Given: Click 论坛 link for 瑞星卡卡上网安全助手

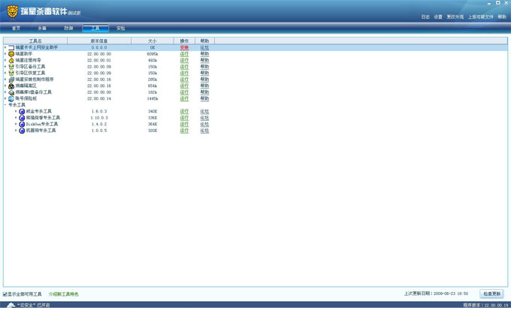Looking at the screenshot, I should coord(204,48).
